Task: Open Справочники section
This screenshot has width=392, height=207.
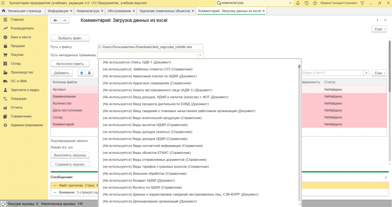Action: [21, 116]
